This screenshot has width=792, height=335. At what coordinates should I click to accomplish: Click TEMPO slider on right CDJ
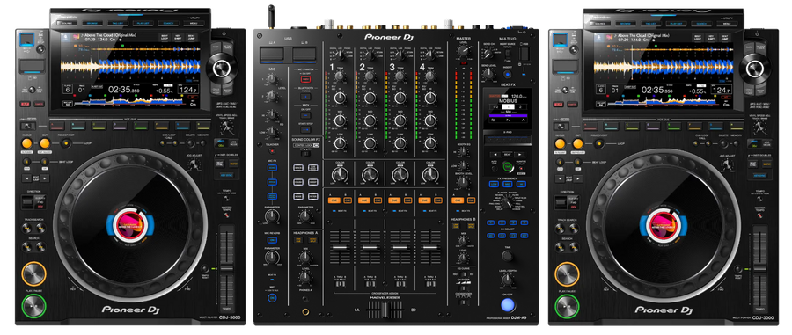[760, 268]
